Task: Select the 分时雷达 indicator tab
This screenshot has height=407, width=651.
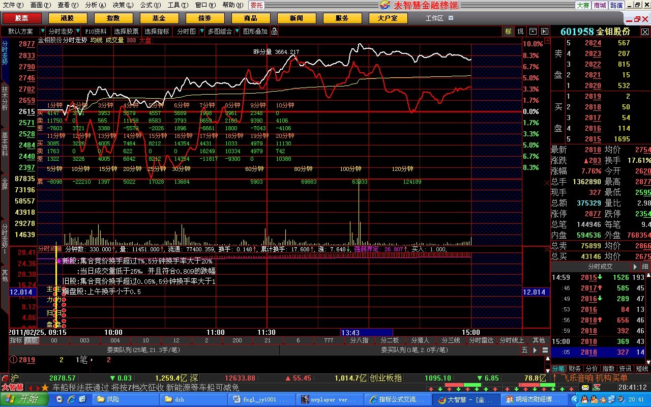Action: pyautogui.click(x=482, y=340)
